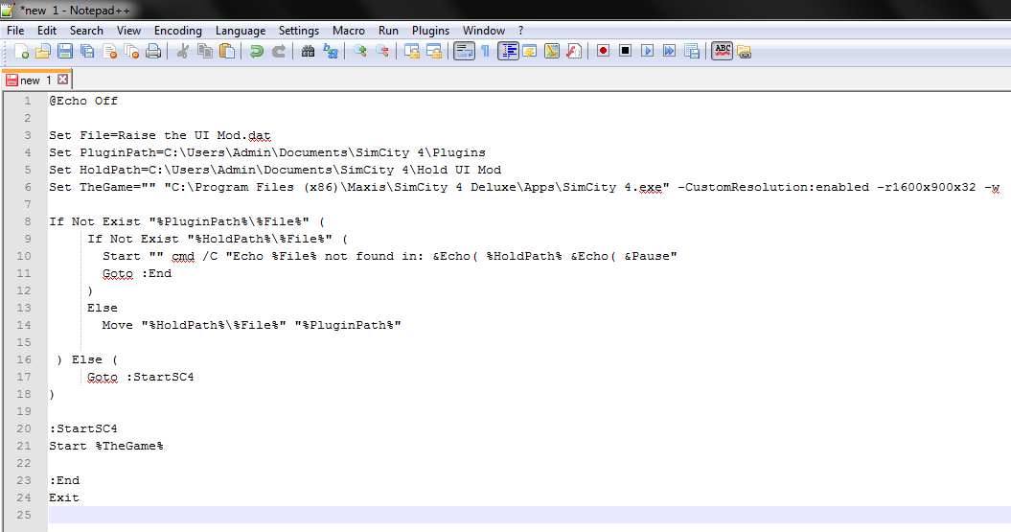Click 'Start %TheGame%' on line 21
The width and height of the screenshot is (1011, 532).
tap(105, 446)
